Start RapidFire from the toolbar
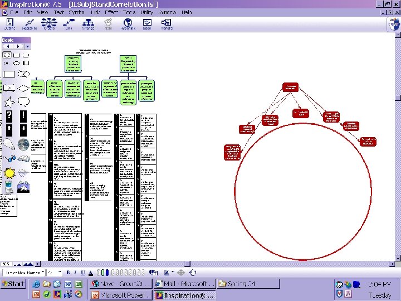This screenshot has width=401, height=301. point(30,24)
